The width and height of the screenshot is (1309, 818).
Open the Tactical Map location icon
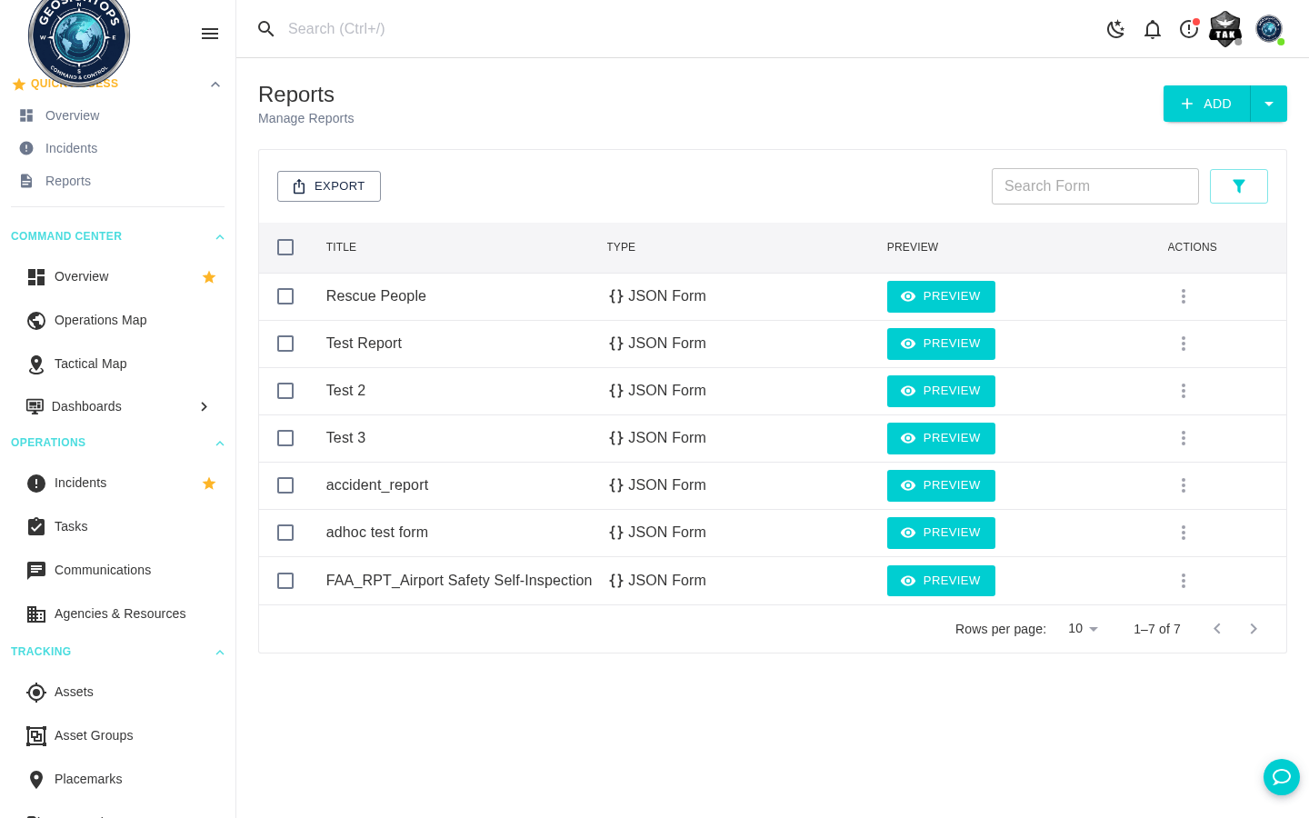36,364
